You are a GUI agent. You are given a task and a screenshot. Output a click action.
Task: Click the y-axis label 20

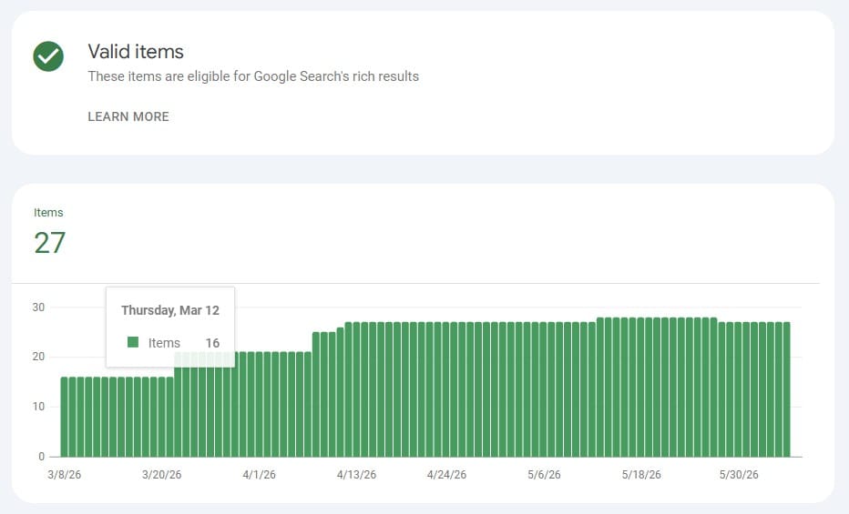[x=38, y=357]
